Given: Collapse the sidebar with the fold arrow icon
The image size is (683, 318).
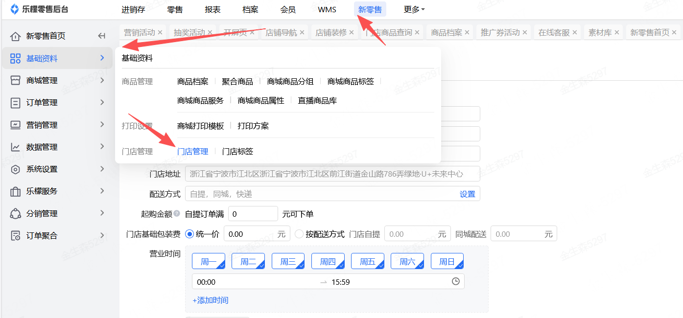Looking at the screenshot, I should (102, 36).
